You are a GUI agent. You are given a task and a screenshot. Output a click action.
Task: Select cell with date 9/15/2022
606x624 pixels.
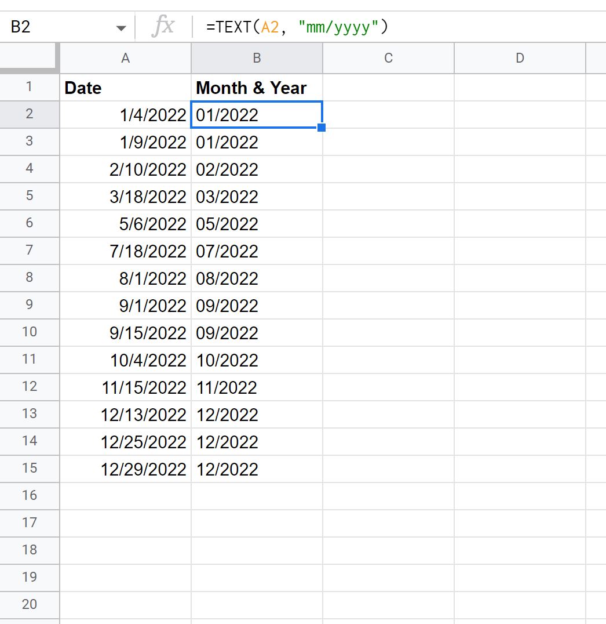coord(125,333)
